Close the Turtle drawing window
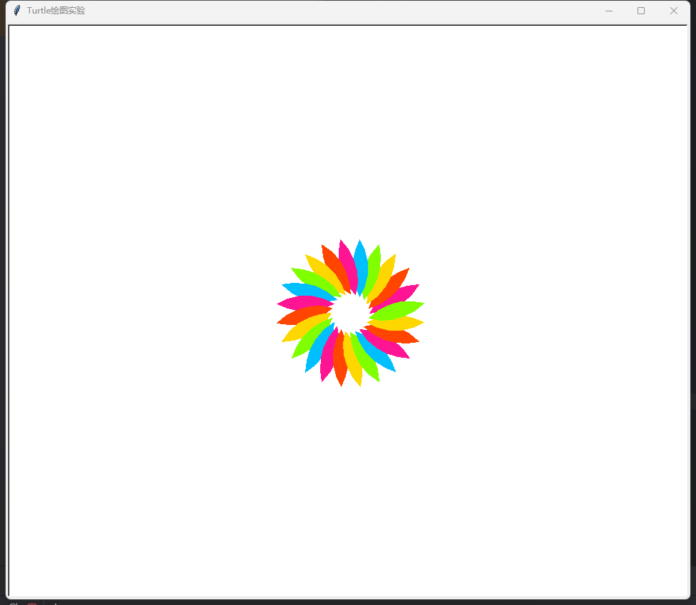Screen dimensions: 696x605 (673, 11)
